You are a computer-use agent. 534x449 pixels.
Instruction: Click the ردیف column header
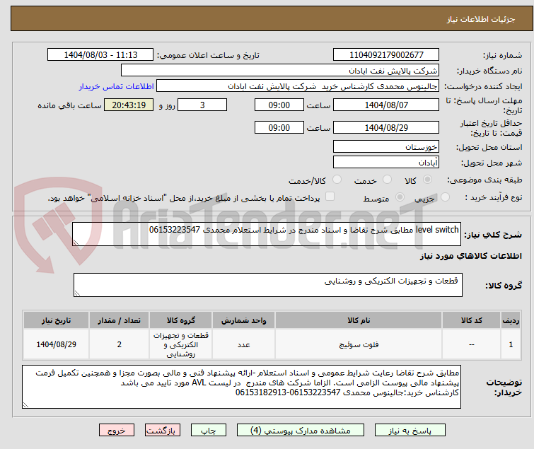tap(511, 320)
